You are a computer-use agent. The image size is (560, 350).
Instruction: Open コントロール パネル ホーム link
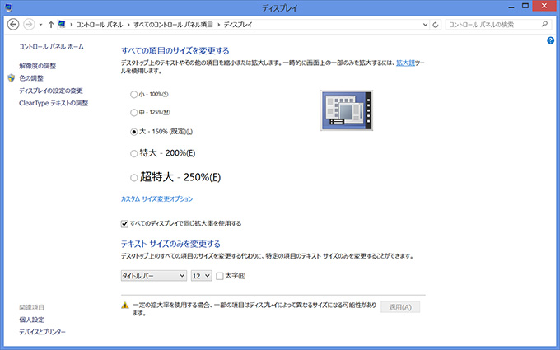51,47
